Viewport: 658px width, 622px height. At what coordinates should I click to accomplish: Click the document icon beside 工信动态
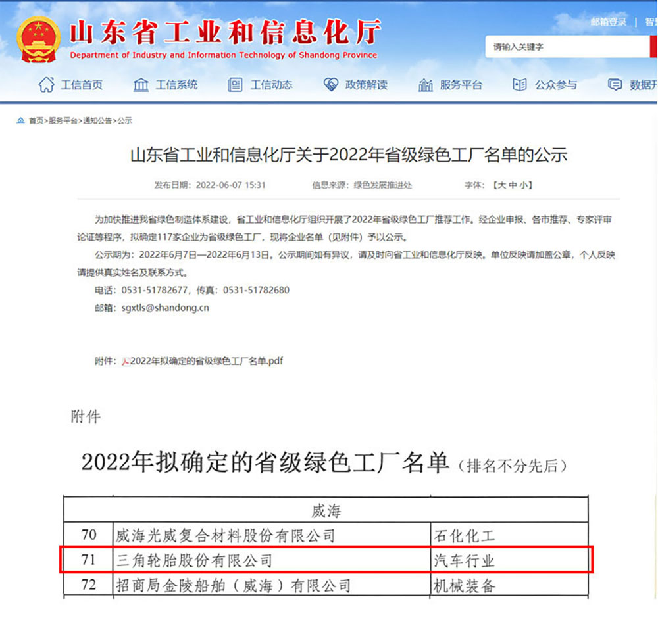[x=235, y=85]
